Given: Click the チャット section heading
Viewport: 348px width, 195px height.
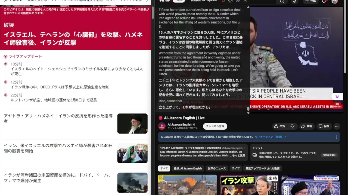Looking at the screenshot, I should (x=258, y=148).
